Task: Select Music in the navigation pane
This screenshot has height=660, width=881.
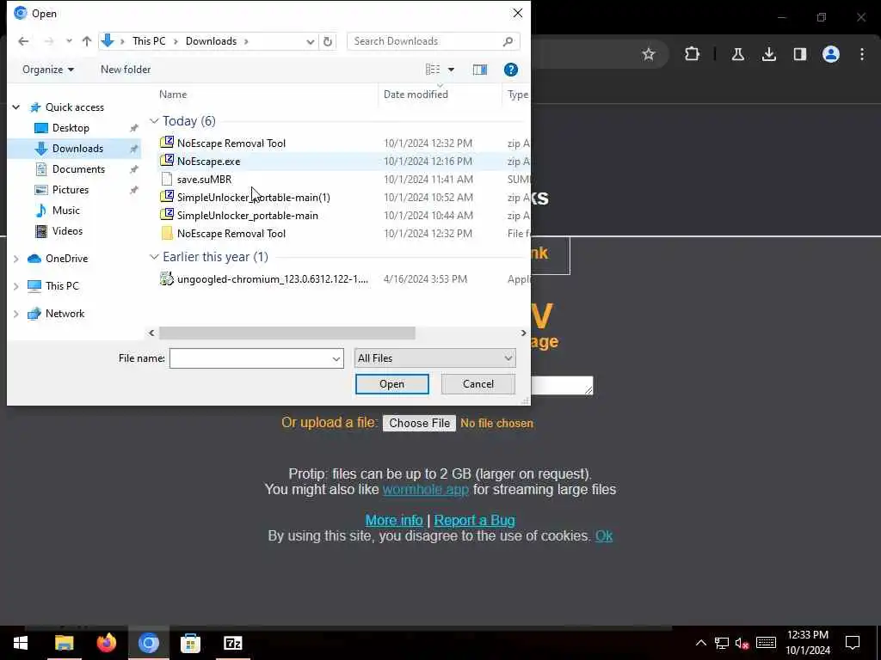Action: tap(65, 211)
